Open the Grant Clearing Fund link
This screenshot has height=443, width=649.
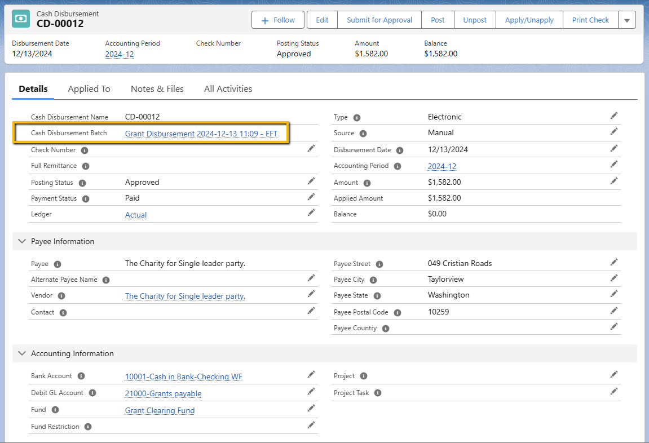160,410
